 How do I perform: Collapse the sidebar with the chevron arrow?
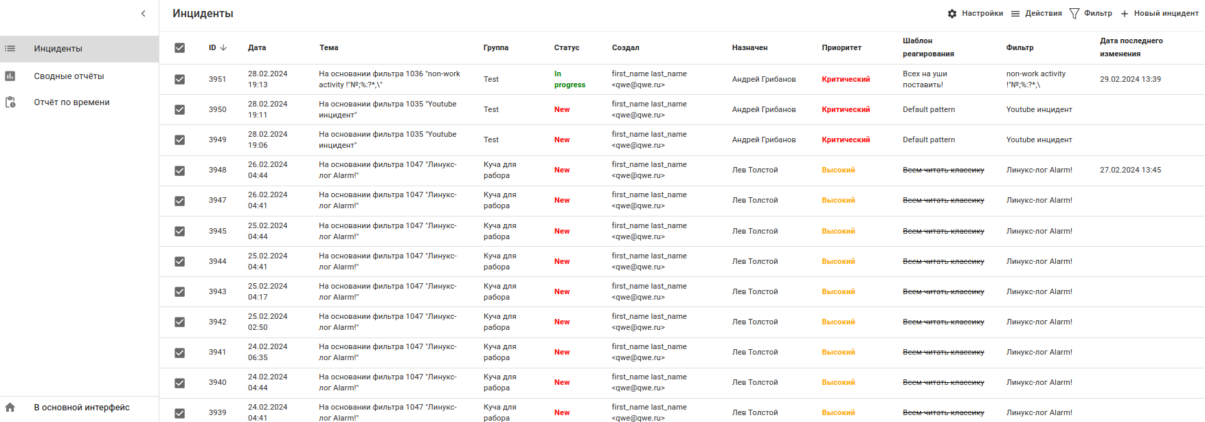click(143, 14)
